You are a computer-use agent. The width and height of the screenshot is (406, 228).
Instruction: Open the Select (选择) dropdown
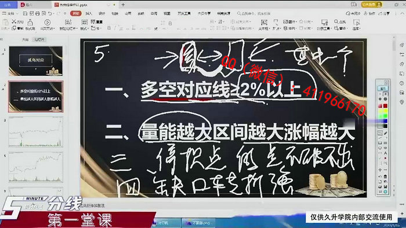coord(357,28)
